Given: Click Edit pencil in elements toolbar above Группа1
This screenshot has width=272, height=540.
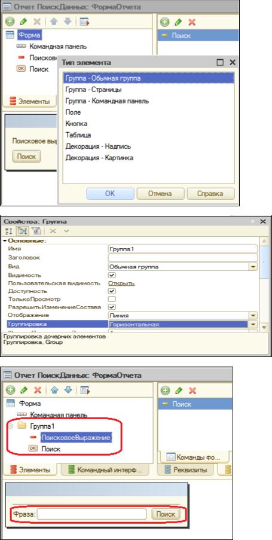Looking at the screenshot, I should (24, 390).
